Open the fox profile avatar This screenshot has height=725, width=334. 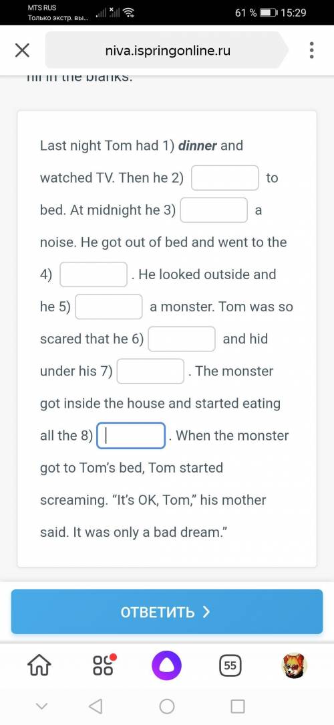click(295, 666)
